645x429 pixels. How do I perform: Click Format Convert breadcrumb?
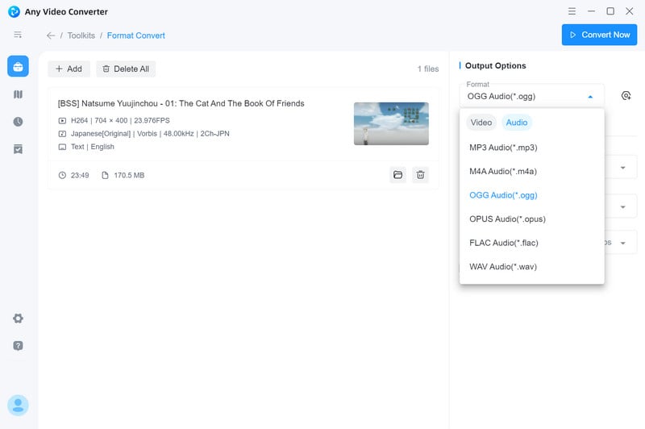click(135, 35)
